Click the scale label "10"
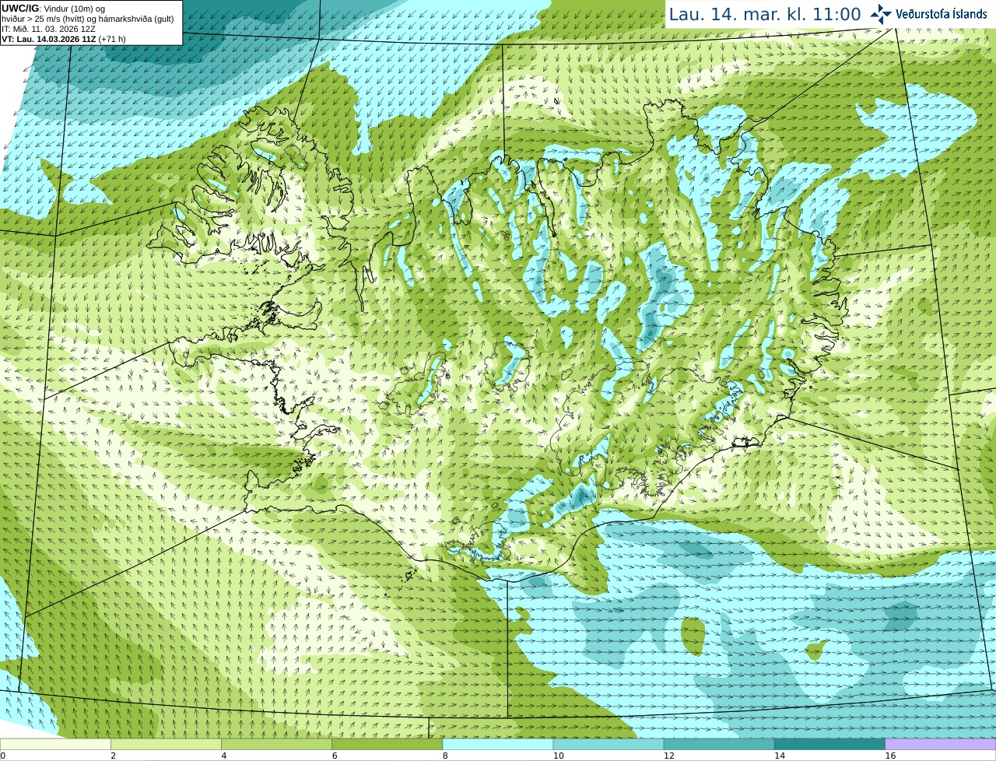 pyautogui.click(x=559, y=756)
